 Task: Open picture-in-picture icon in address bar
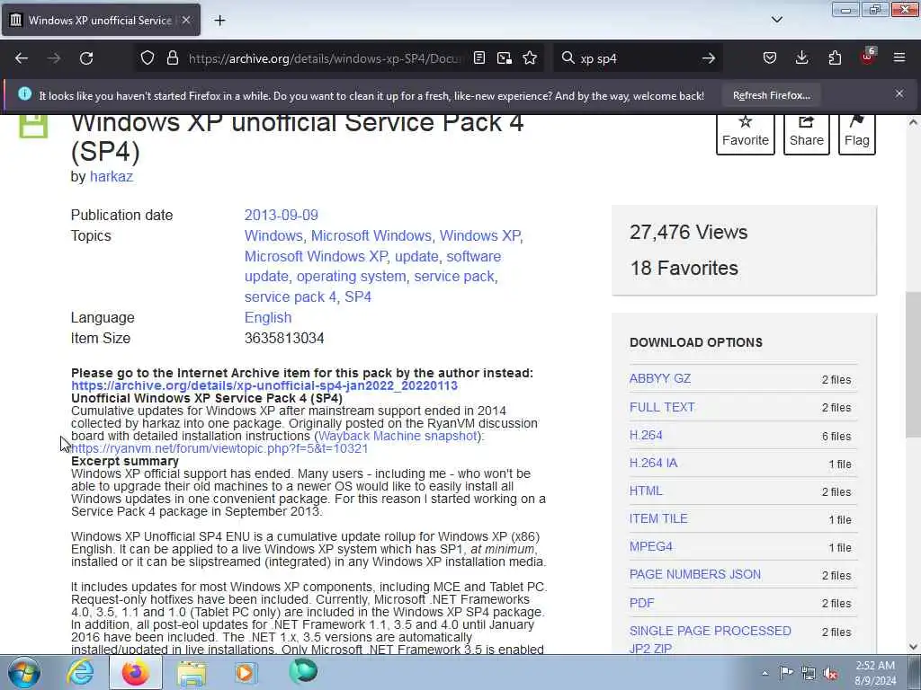504,58
